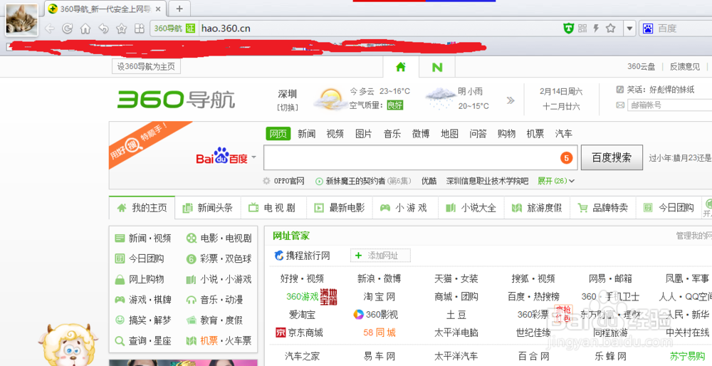This screenshot has height=366, width=712.
Task: Click the main search text box
Action: (x=421, y=157)
